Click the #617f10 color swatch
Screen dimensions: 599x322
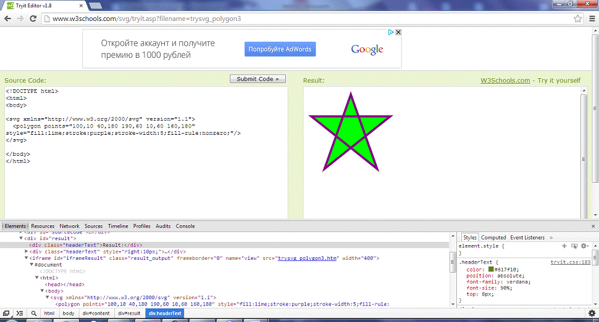pyautogui.click(x=490, y=269)
